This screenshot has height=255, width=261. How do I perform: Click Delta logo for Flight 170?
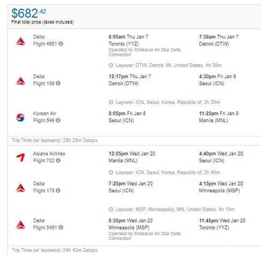[20, 187]
